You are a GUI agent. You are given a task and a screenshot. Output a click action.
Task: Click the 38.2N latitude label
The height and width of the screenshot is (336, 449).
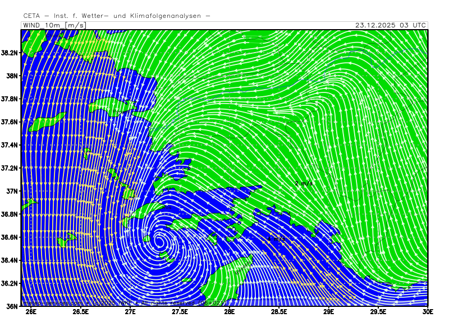(11, 53)
